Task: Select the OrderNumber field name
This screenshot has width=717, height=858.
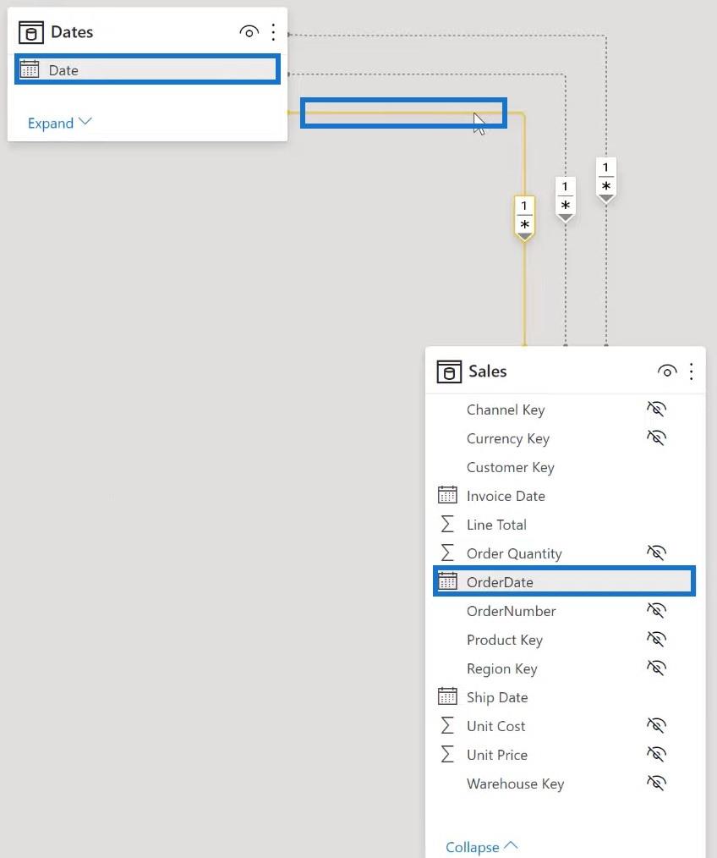Action: click(511, 611)
